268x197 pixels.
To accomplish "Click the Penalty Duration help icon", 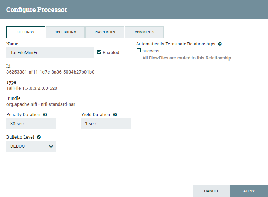I will point(45,115).
